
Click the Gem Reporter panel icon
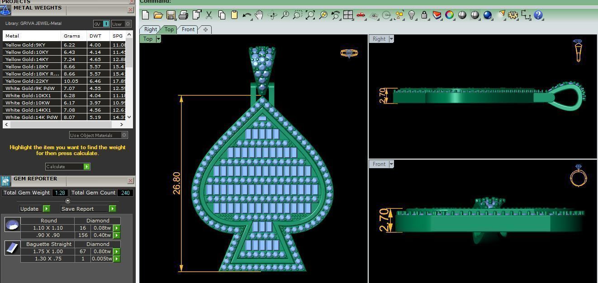coord(5,181)
